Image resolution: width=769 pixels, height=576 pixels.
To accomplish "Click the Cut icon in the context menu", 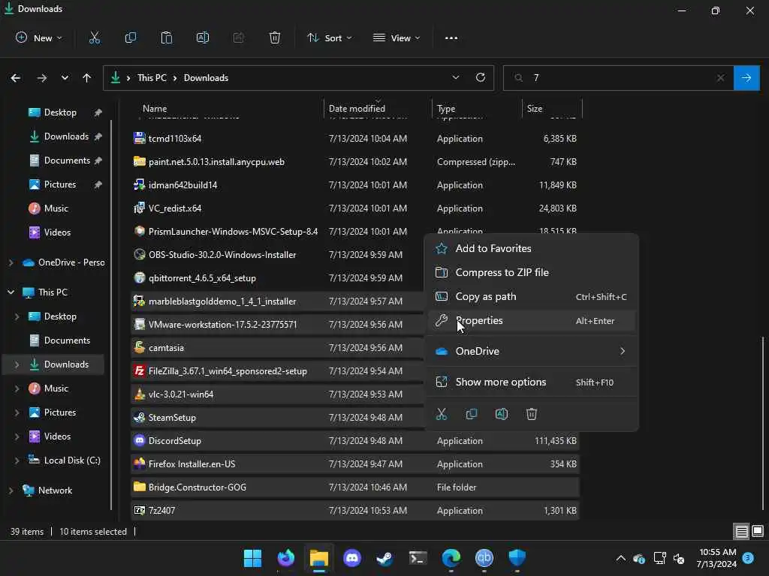I will (x=442, y=414).
